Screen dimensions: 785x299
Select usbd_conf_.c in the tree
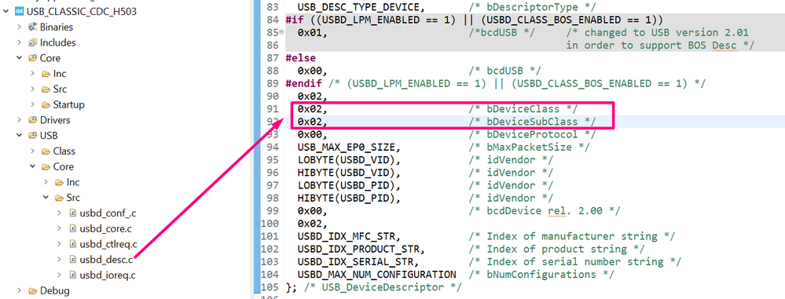click(108, 213)
